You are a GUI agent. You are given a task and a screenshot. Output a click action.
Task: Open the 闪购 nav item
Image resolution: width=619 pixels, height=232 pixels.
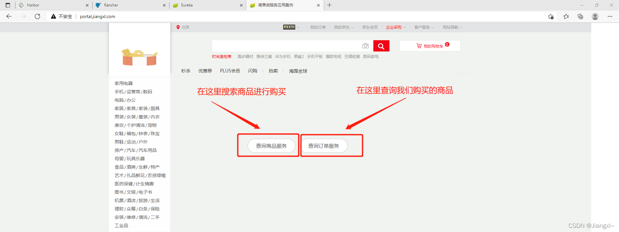pos(252,71)
